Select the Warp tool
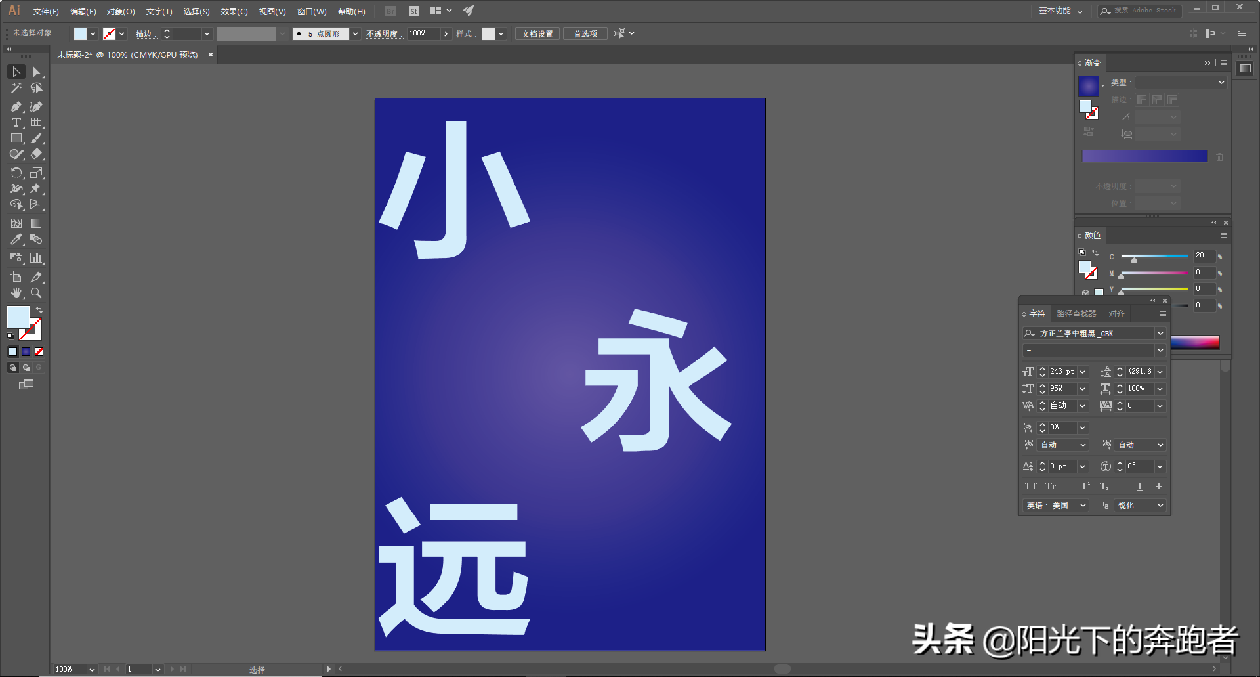 click(x=16, y=188)
